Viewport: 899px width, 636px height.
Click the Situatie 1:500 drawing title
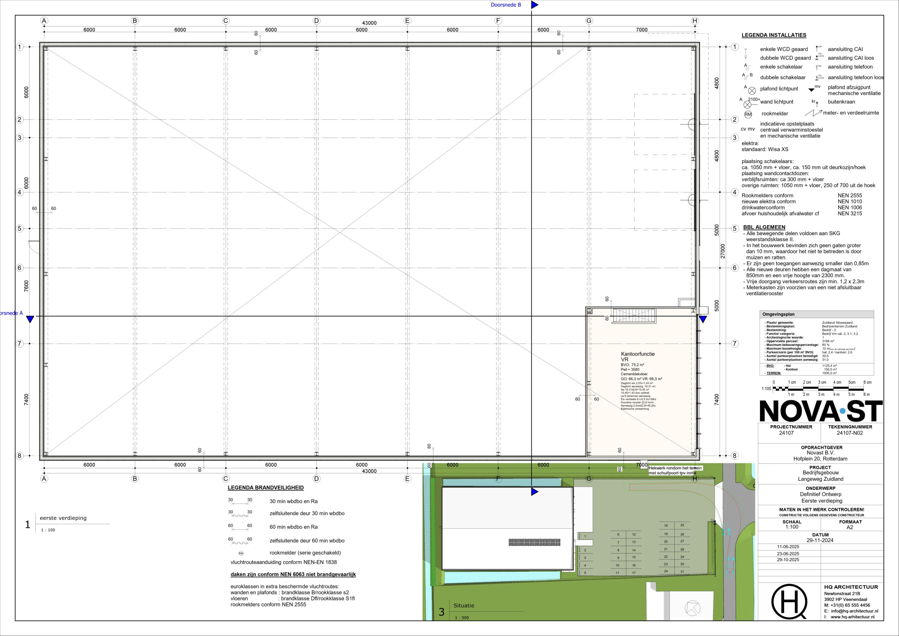tap(464, 605)
